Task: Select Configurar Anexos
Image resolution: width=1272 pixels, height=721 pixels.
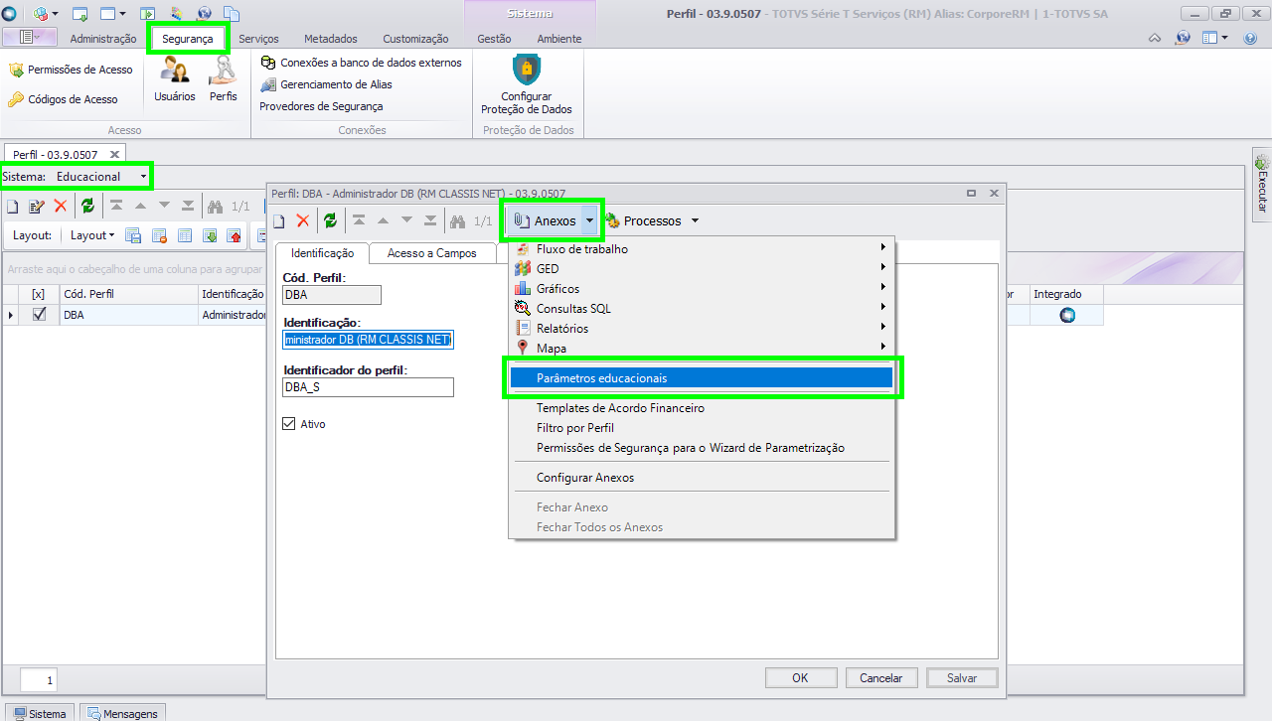Action: click(702, 478)
